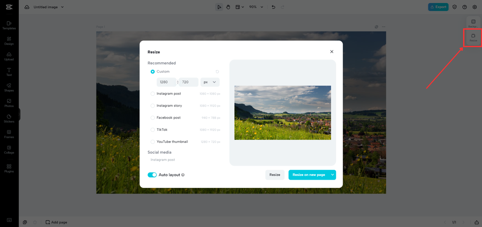Image resolution: width=482 pixels, height=227 pixels.
Task: Click the width field showing 1280
Action: coord(166,82)
